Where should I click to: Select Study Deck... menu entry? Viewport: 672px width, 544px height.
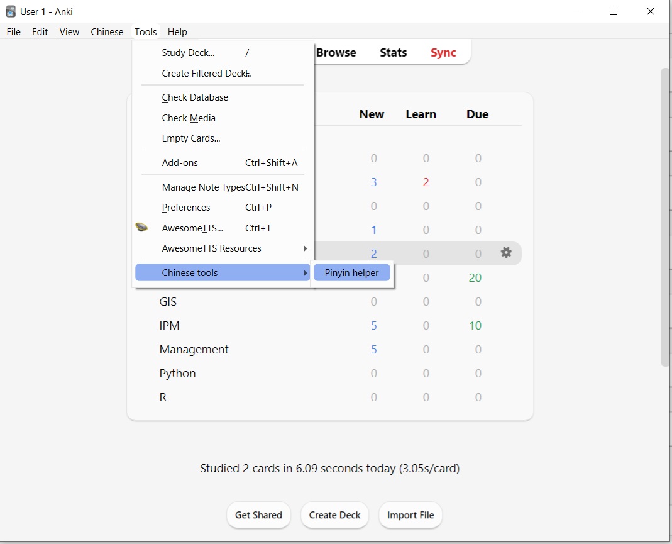pos(223,53)
